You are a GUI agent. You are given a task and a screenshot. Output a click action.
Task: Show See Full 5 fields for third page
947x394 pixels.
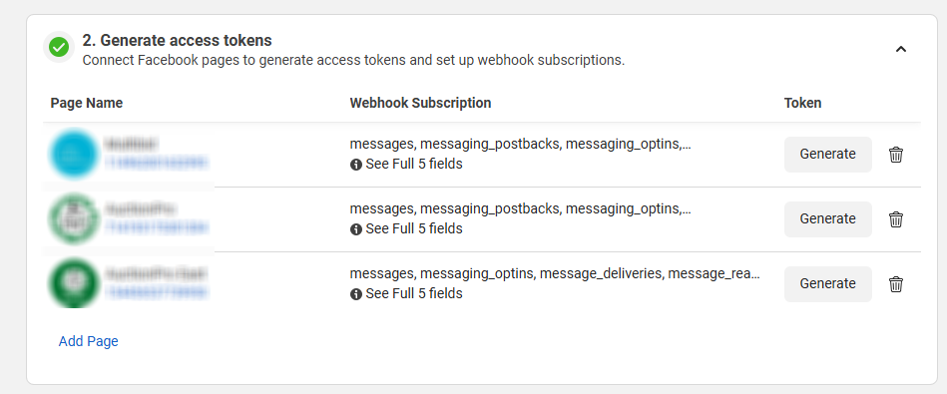414,294
